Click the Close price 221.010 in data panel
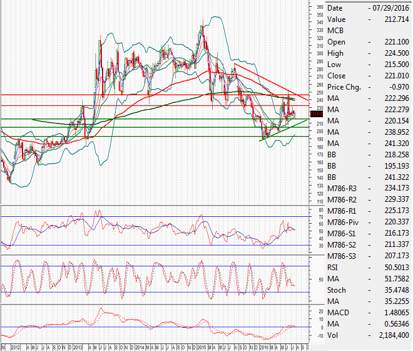 pos(396,76)
